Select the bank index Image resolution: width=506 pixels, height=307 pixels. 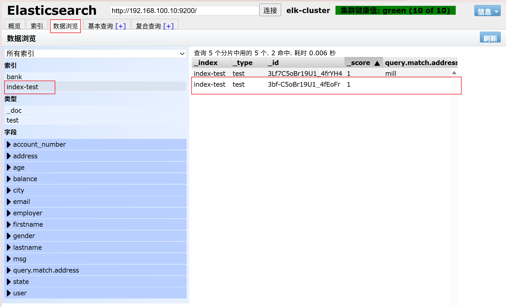(95, 77)
